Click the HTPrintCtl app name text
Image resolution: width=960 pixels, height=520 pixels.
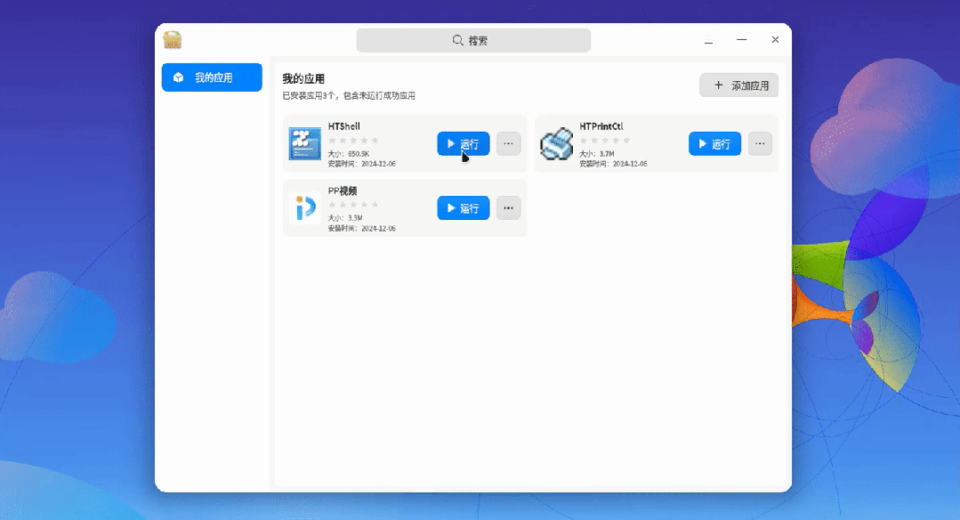tap(601, 126)
